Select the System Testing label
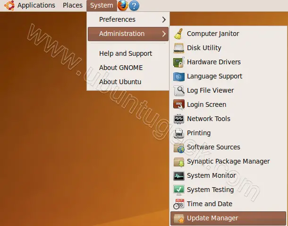Image resolution: width=288 pixels, height=226 pixels. 210,190
